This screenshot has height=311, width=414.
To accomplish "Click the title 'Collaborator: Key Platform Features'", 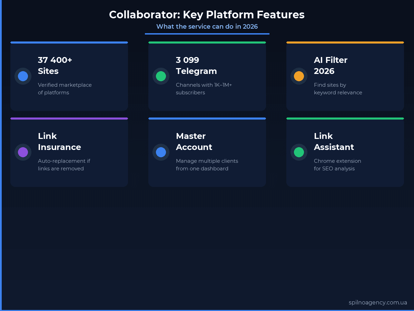I will click(x=207, y=15).
